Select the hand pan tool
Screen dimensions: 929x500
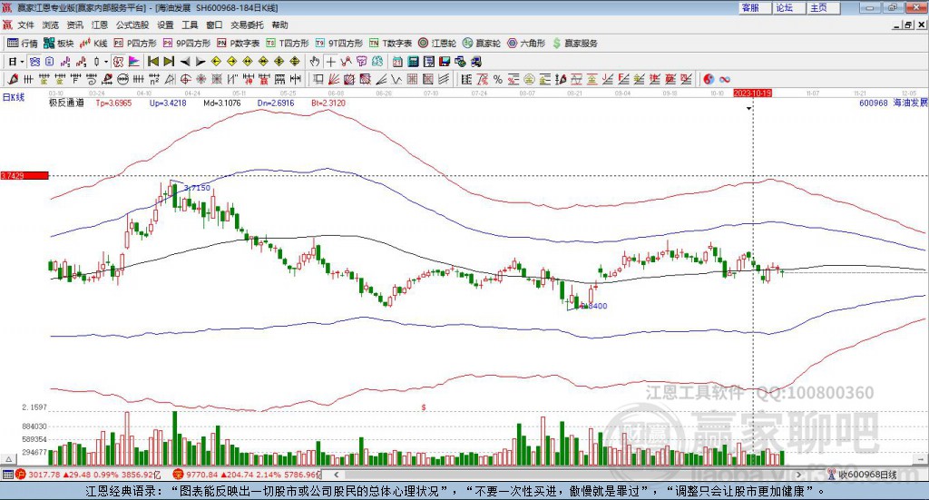(x=315, y=62)
